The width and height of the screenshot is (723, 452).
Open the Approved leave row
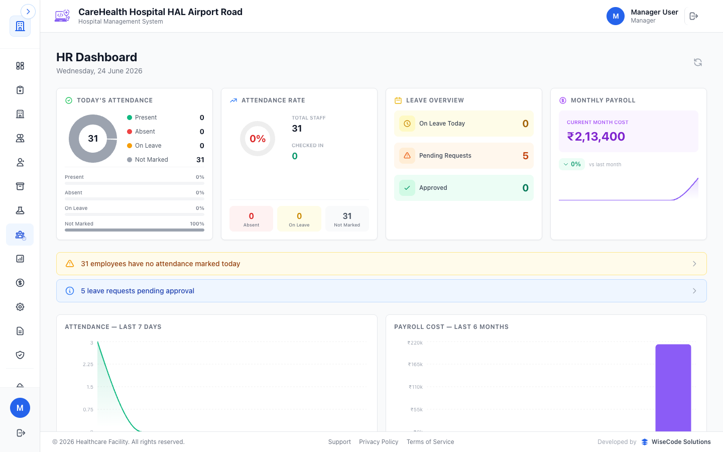464,188
